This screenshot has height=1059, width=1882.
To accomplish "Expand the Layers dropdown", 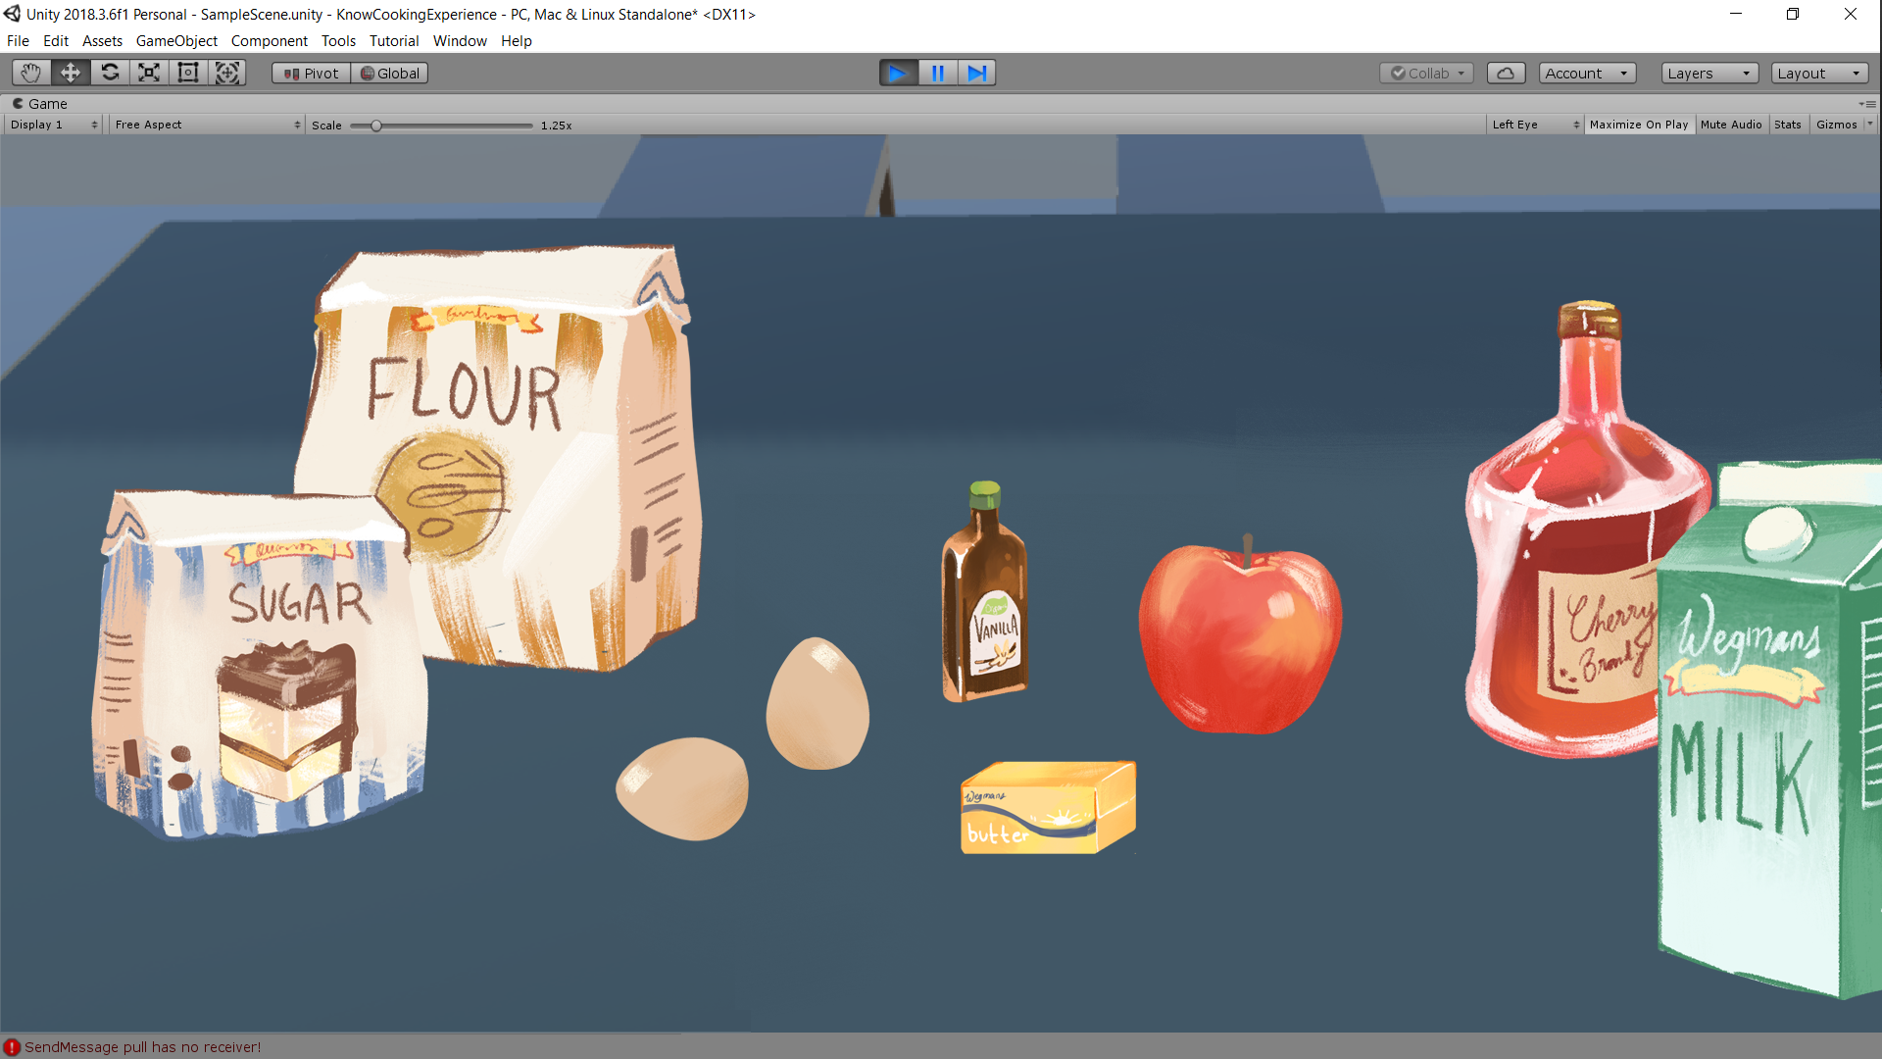I will point(1709,73).
